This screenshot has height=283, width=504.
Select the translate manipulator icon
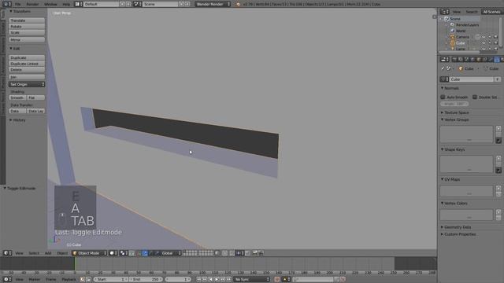click(x=145, y=253)
